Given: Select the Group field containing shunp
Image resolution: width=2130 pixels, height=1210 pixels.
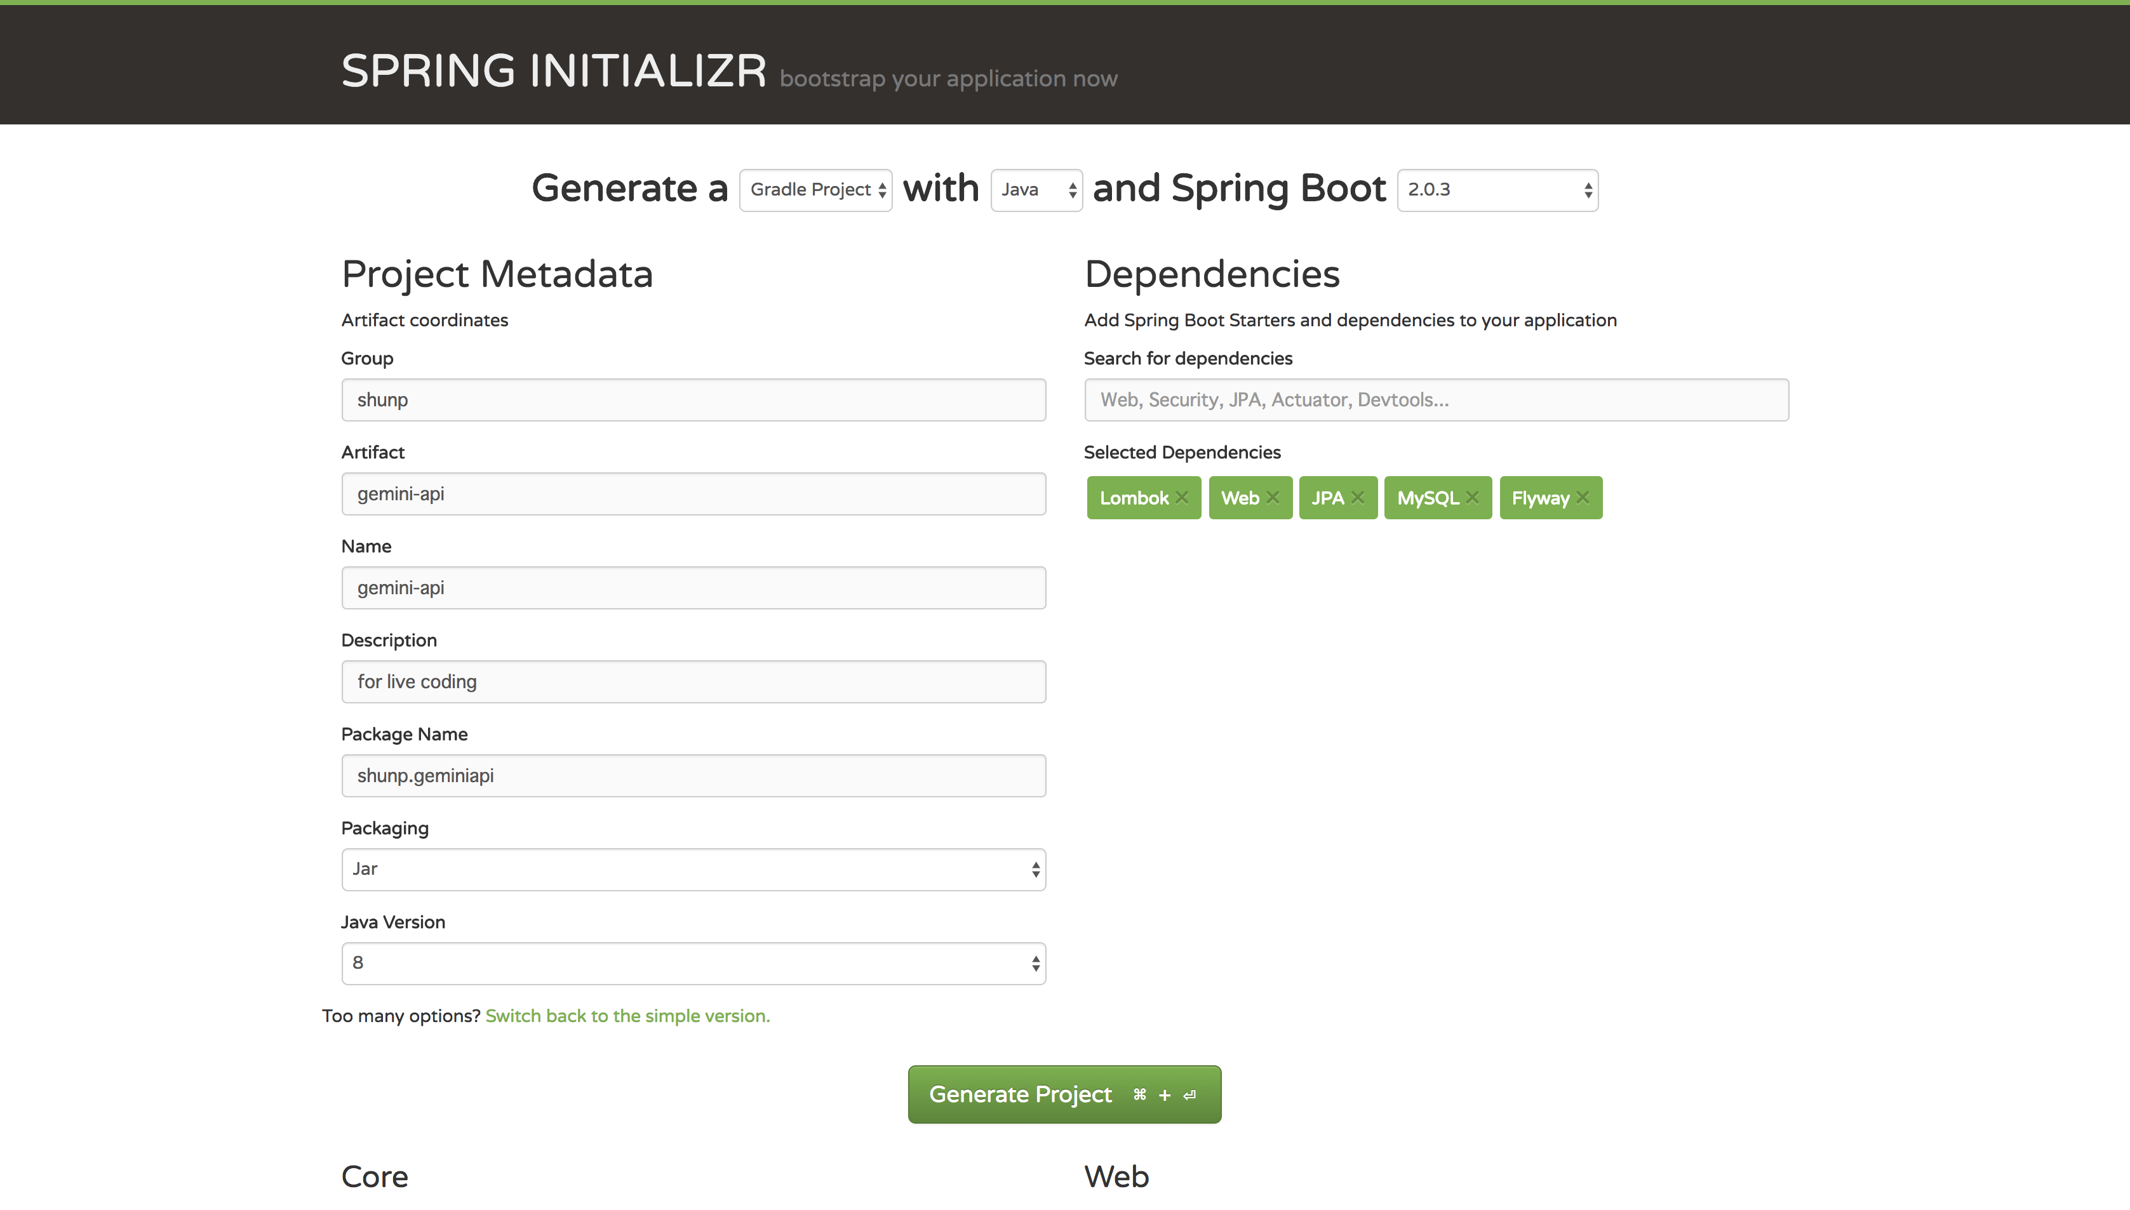Looking at the screenshot, I should [x=693, y=400].
